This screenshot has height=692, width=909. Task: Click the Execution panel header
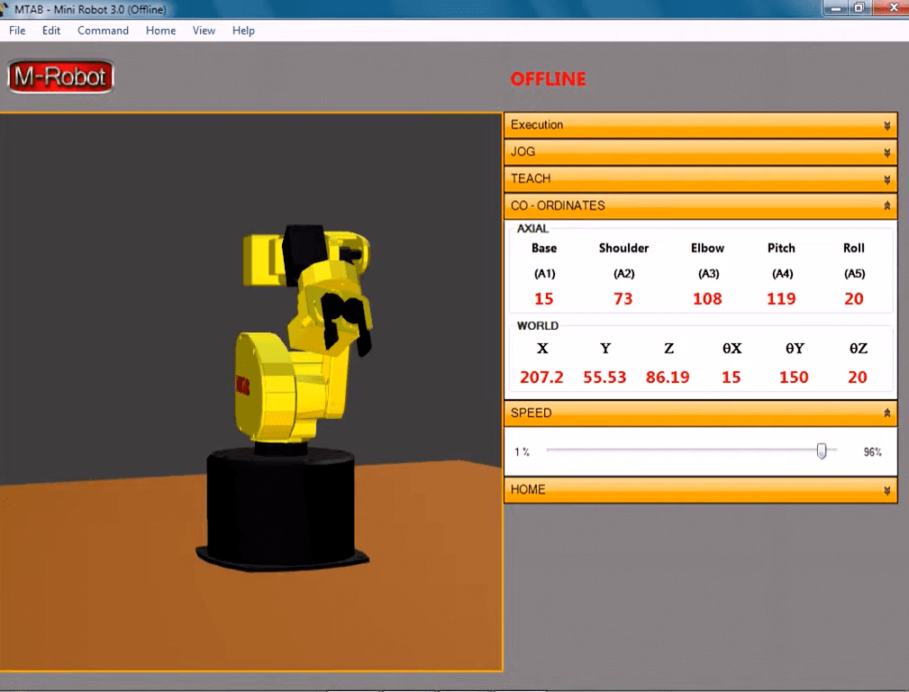pyautogui.click(x=700, y=125)
